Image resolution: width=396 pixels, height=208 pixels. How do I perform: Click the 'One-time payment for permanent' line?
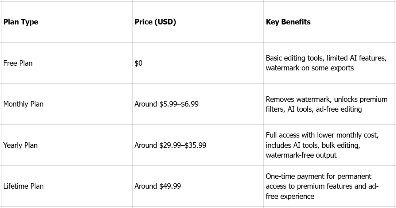pyautogui.click(x=319, y=177)
